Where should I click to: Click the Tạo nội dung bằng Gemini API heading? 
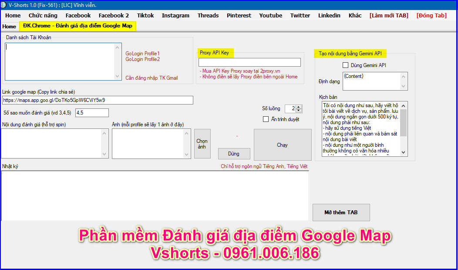pyautogui.click(x=350, y=54)
